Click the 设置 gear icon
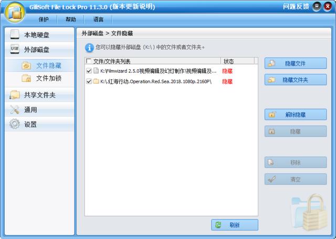 15,124
